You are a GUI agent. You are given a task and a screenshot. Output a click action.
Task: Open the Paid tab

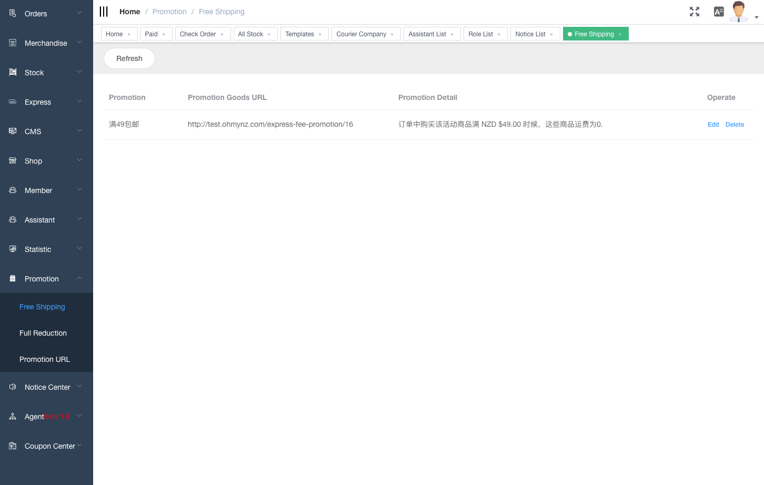click(x=151, y=34)
